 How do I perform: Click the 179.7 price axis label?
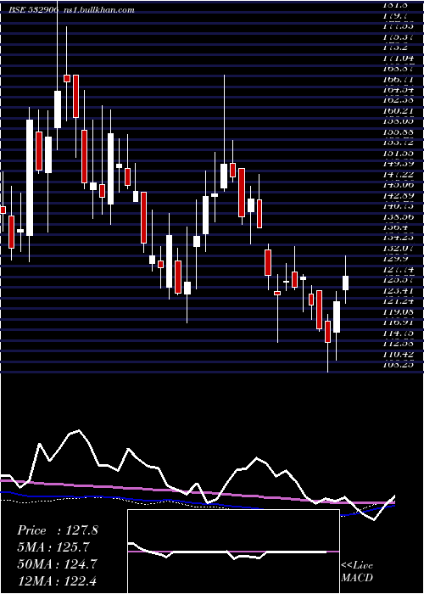pos(394,16)
